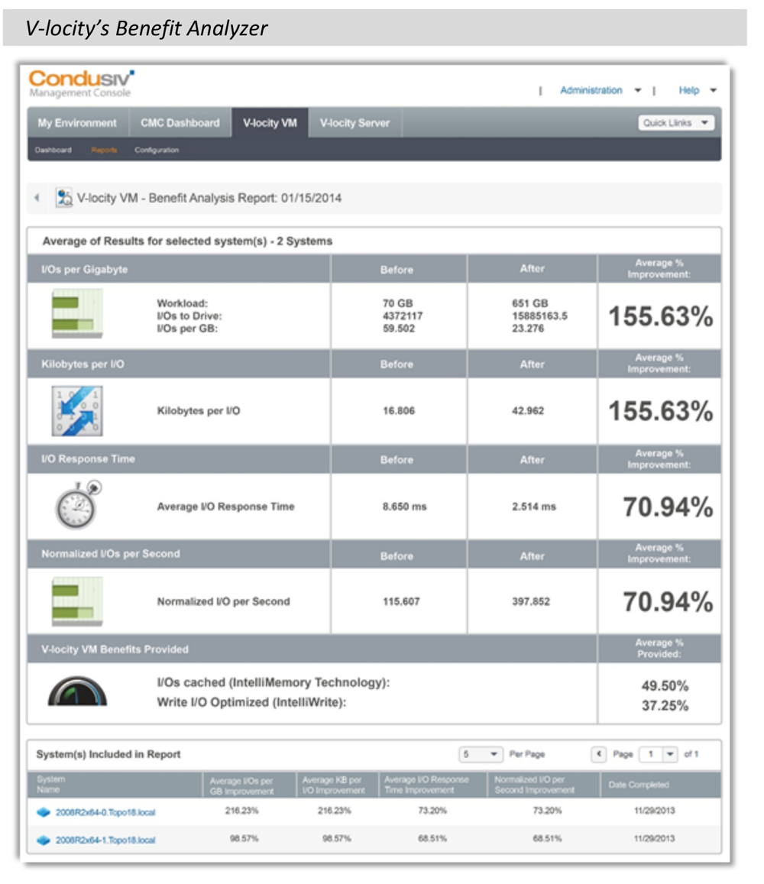Open the Reports sub-menu item
This screenshot has height=884, width=764.
(104, 150)
